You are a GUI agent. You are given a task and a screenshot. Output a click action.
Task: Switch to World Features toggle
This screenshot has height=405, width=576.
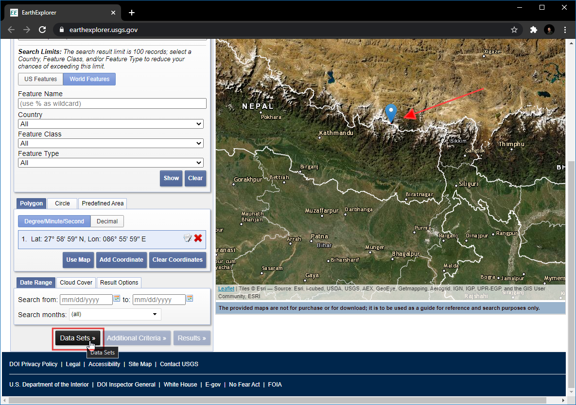(x=89, y=79)
